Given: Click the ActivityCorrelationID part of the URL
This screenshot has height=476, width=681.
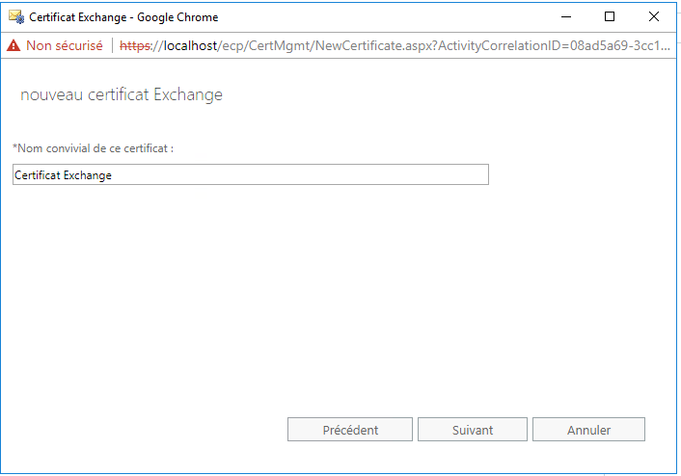Looking at the screenshot, I should [498, 45].
